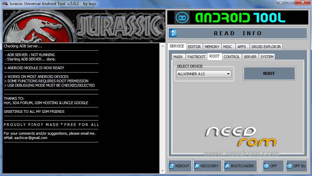Image resolution: width=312 pixels, height=176 pixels.
Task: Switch to the EDITOR tab
Action: point(194,47)
